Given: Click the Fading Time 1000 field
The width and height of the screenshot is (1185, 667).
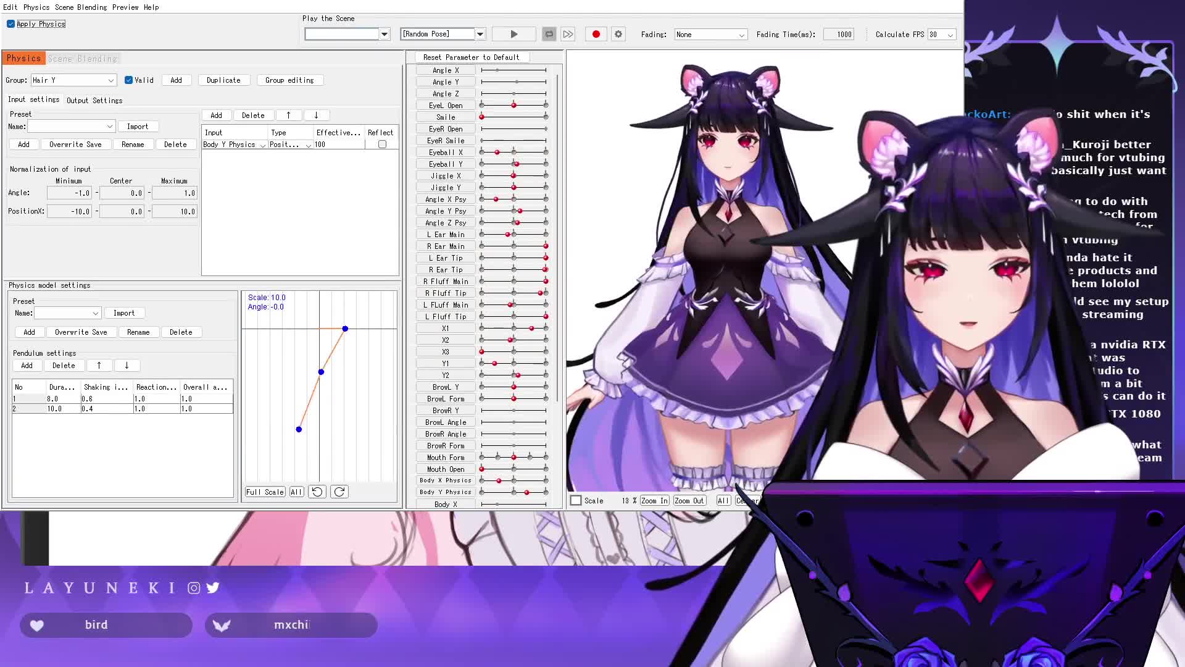Looking at the screenshot, I should click(x=838, y=35).
